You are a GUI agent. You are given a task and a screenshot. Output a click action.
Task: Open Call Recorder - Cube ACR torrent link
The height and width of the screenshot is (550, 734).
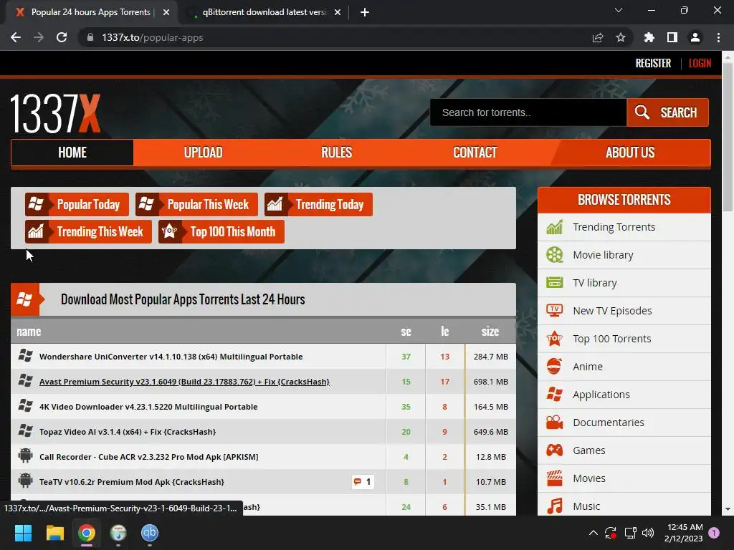point(149,457)
